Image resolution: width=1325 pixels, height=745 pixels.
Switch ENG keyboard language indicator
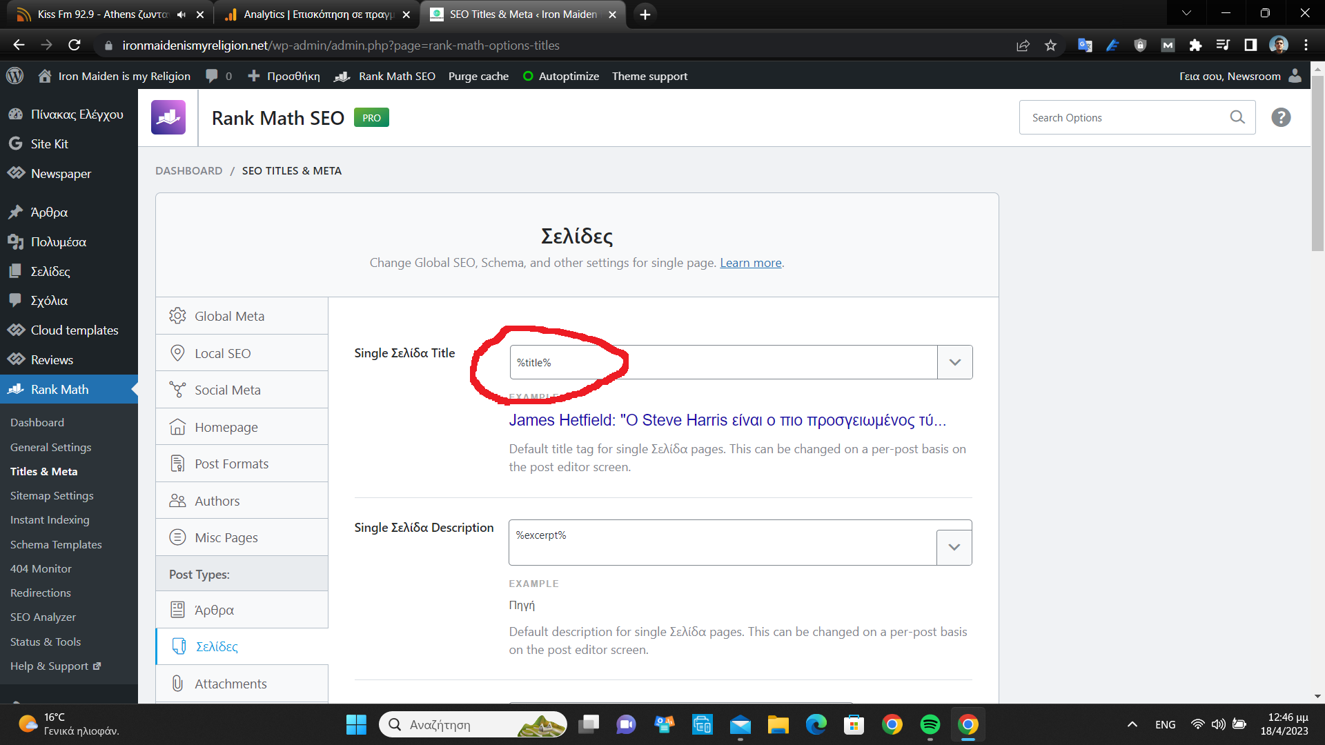[x=1165, y=724]
